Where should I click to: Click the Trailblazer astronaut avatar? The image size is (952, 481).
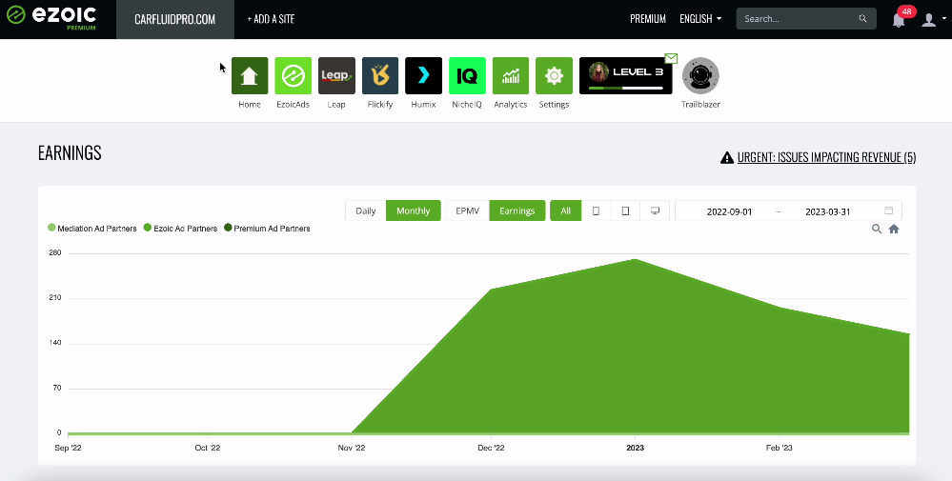click(x=700, y=76)
